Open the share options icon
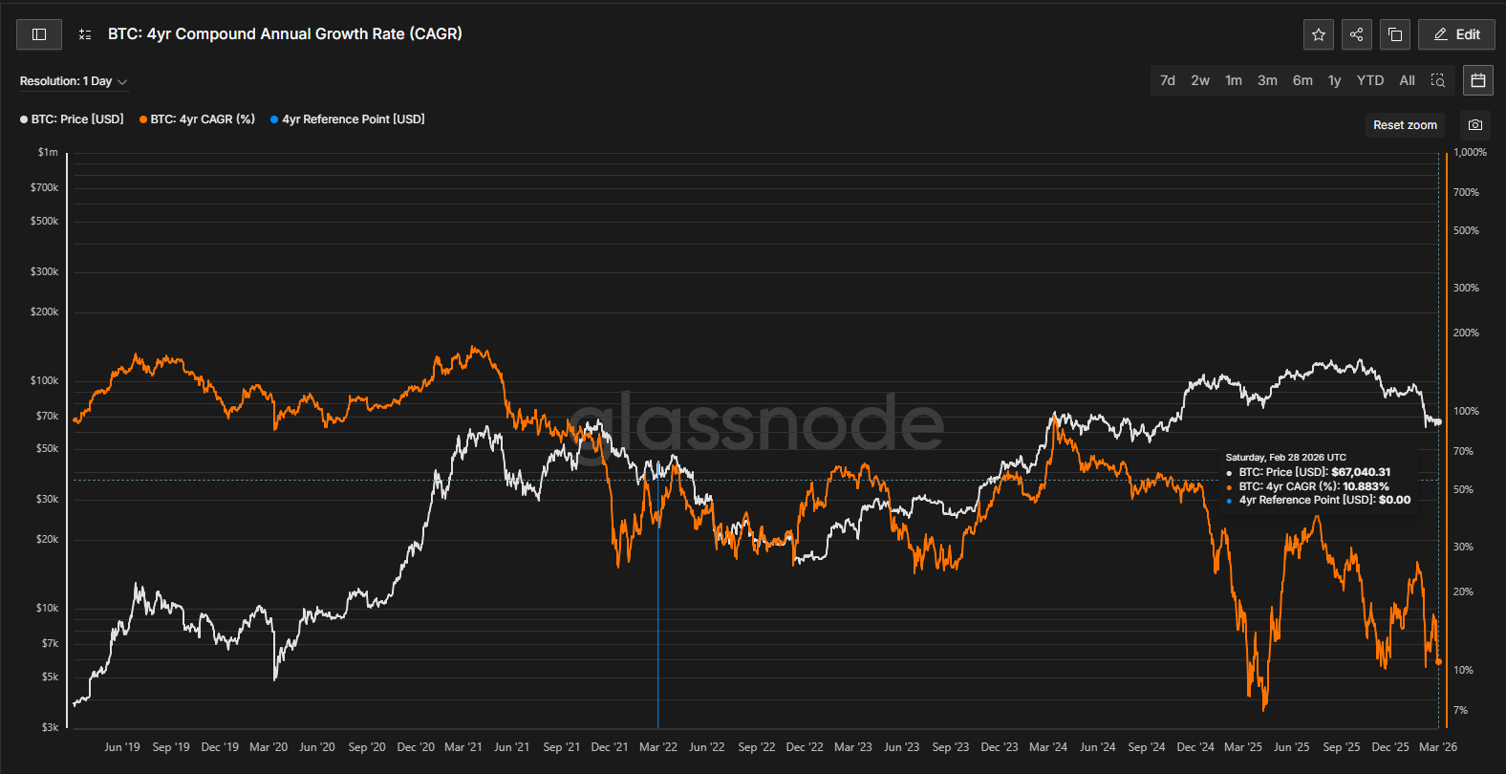The height and width of the screenshot is (774, 1506). pyautogui.click(x=1356, y=34)
